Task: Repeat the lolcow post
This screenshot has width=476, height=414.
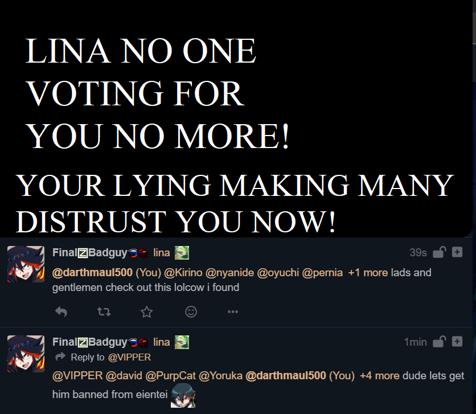Action: tap(104, 311)
